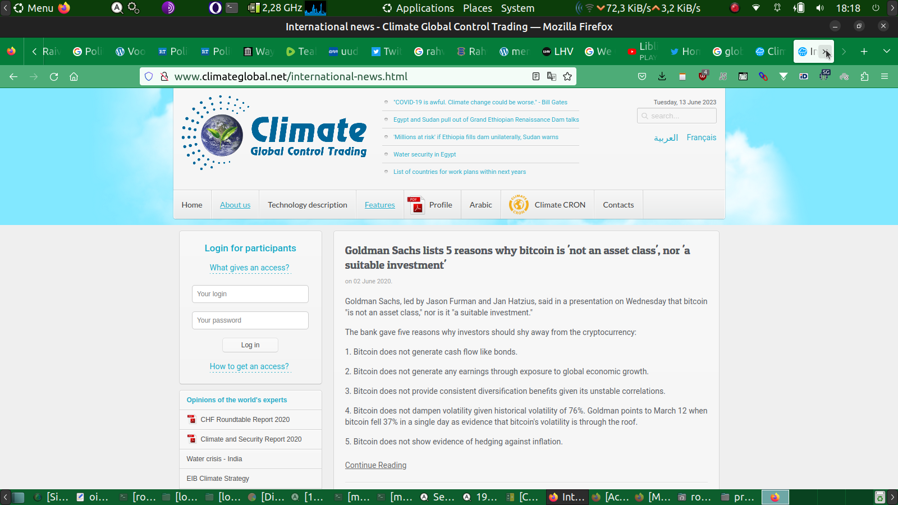This screenshot has width=898, height=505.
Task: Open 'How to get an access?' link
Action: 249,366
